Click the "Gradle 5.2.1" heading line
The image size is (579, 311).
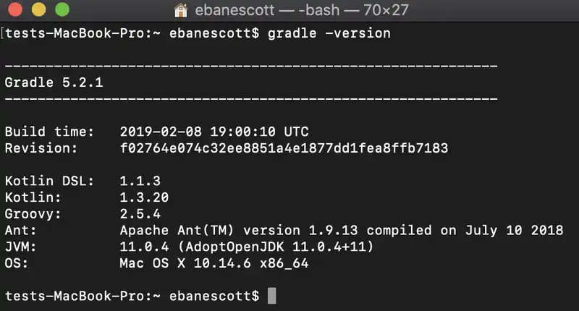(x=54, y=82)
